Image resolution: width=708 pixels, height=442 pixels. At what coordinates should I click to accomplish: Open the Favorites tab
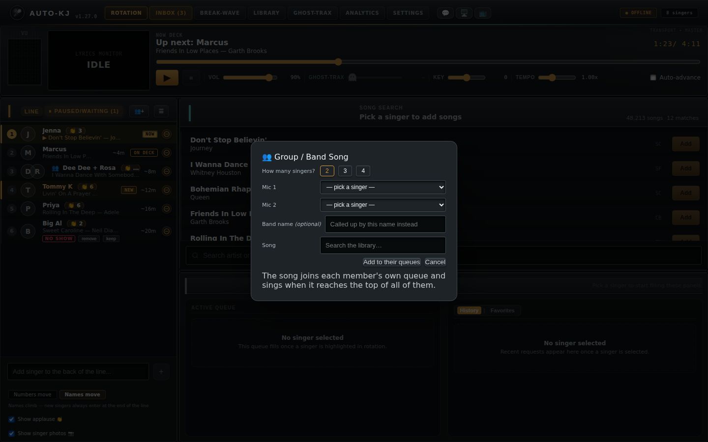click(x=502, y=311)
